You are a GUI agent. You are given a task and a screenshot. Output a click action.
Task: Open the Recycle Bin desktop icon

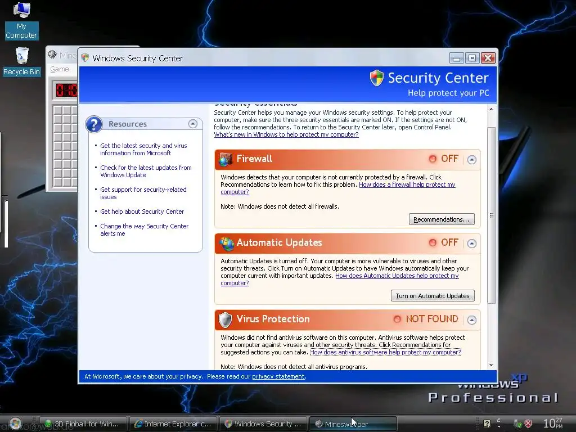click(x=21, y=62)
